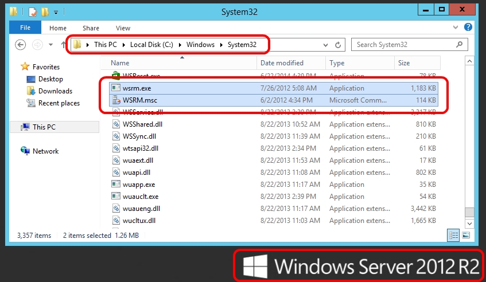Click the Properties quick access icon

tap(33, 12)
